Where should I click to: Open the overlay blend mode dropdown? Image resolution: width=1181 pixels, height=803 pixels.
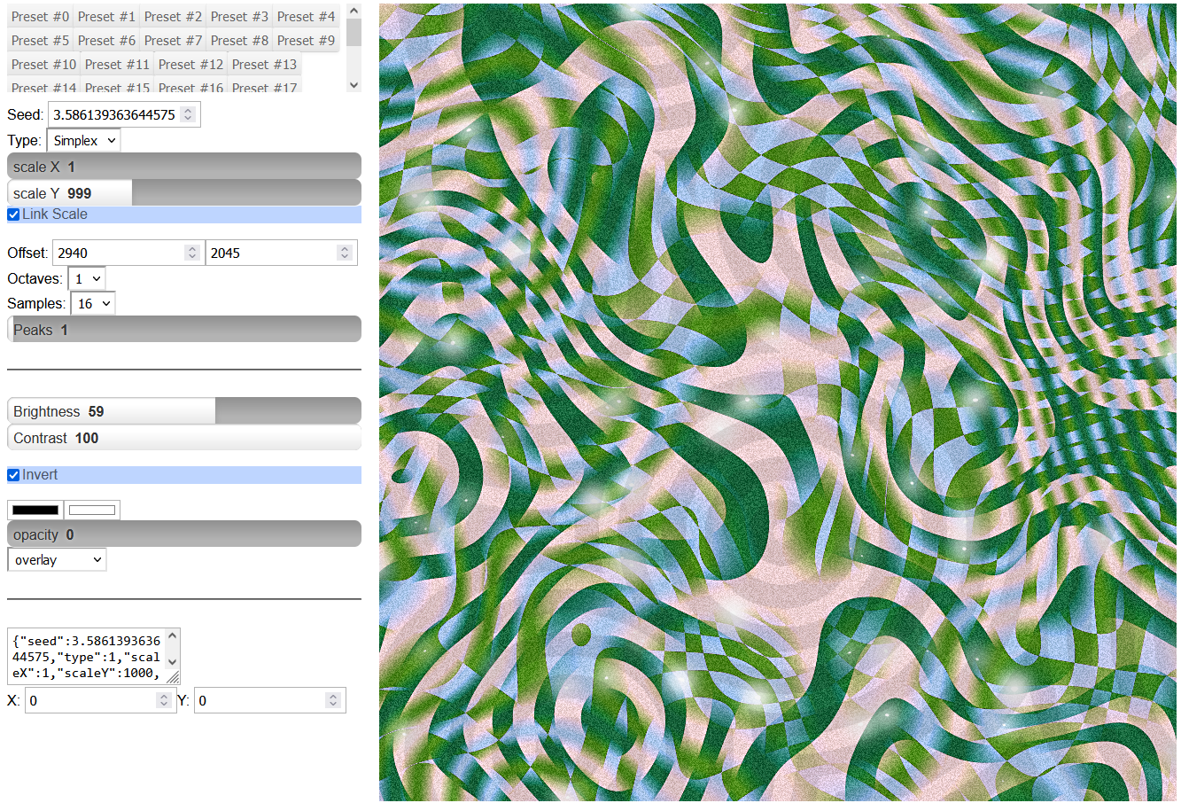click(x=57, y=559)
